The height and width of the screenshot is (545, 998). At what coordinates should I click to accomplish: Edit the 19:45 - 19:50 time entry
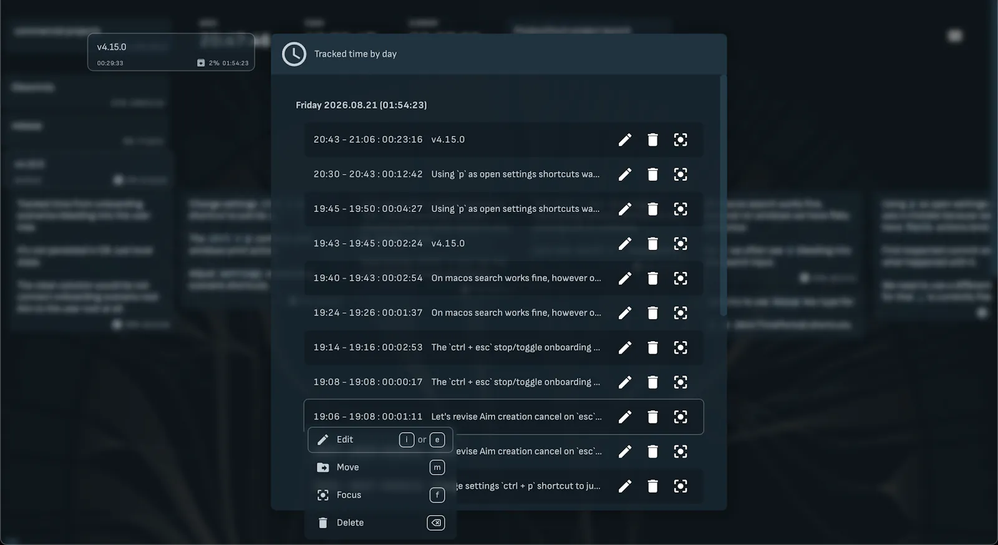(624, 209)
